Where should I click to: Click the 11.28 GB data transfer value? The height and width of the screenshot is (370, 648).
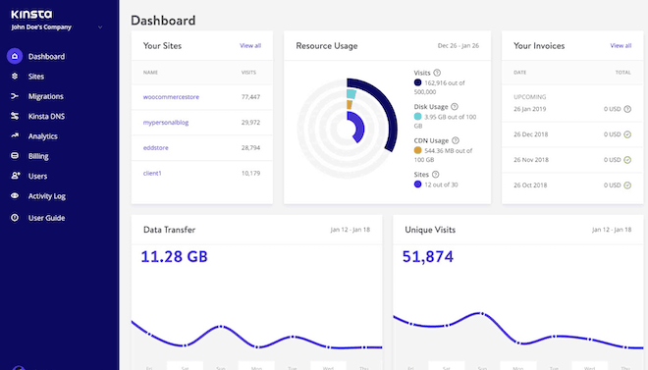coord(174,256)
